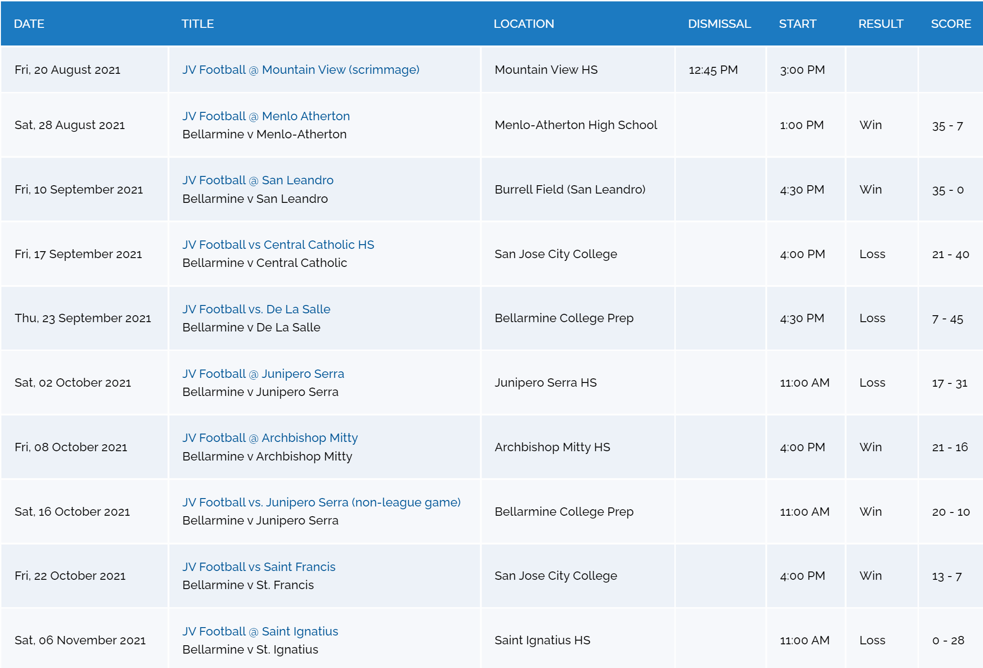The width and height of the screenshot is (983, 668).
Task: Select date Thu, 23 September 2021
Action: pos(83,318)
